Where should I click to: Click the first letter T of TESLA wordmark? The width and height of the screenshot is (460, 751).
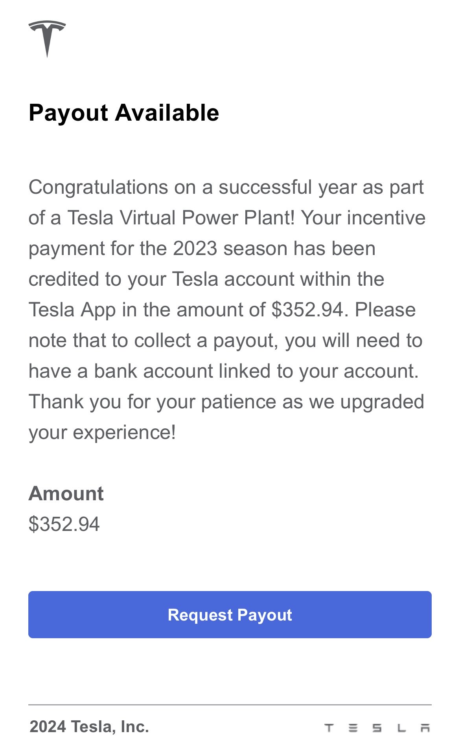click(x=329, y=728)
